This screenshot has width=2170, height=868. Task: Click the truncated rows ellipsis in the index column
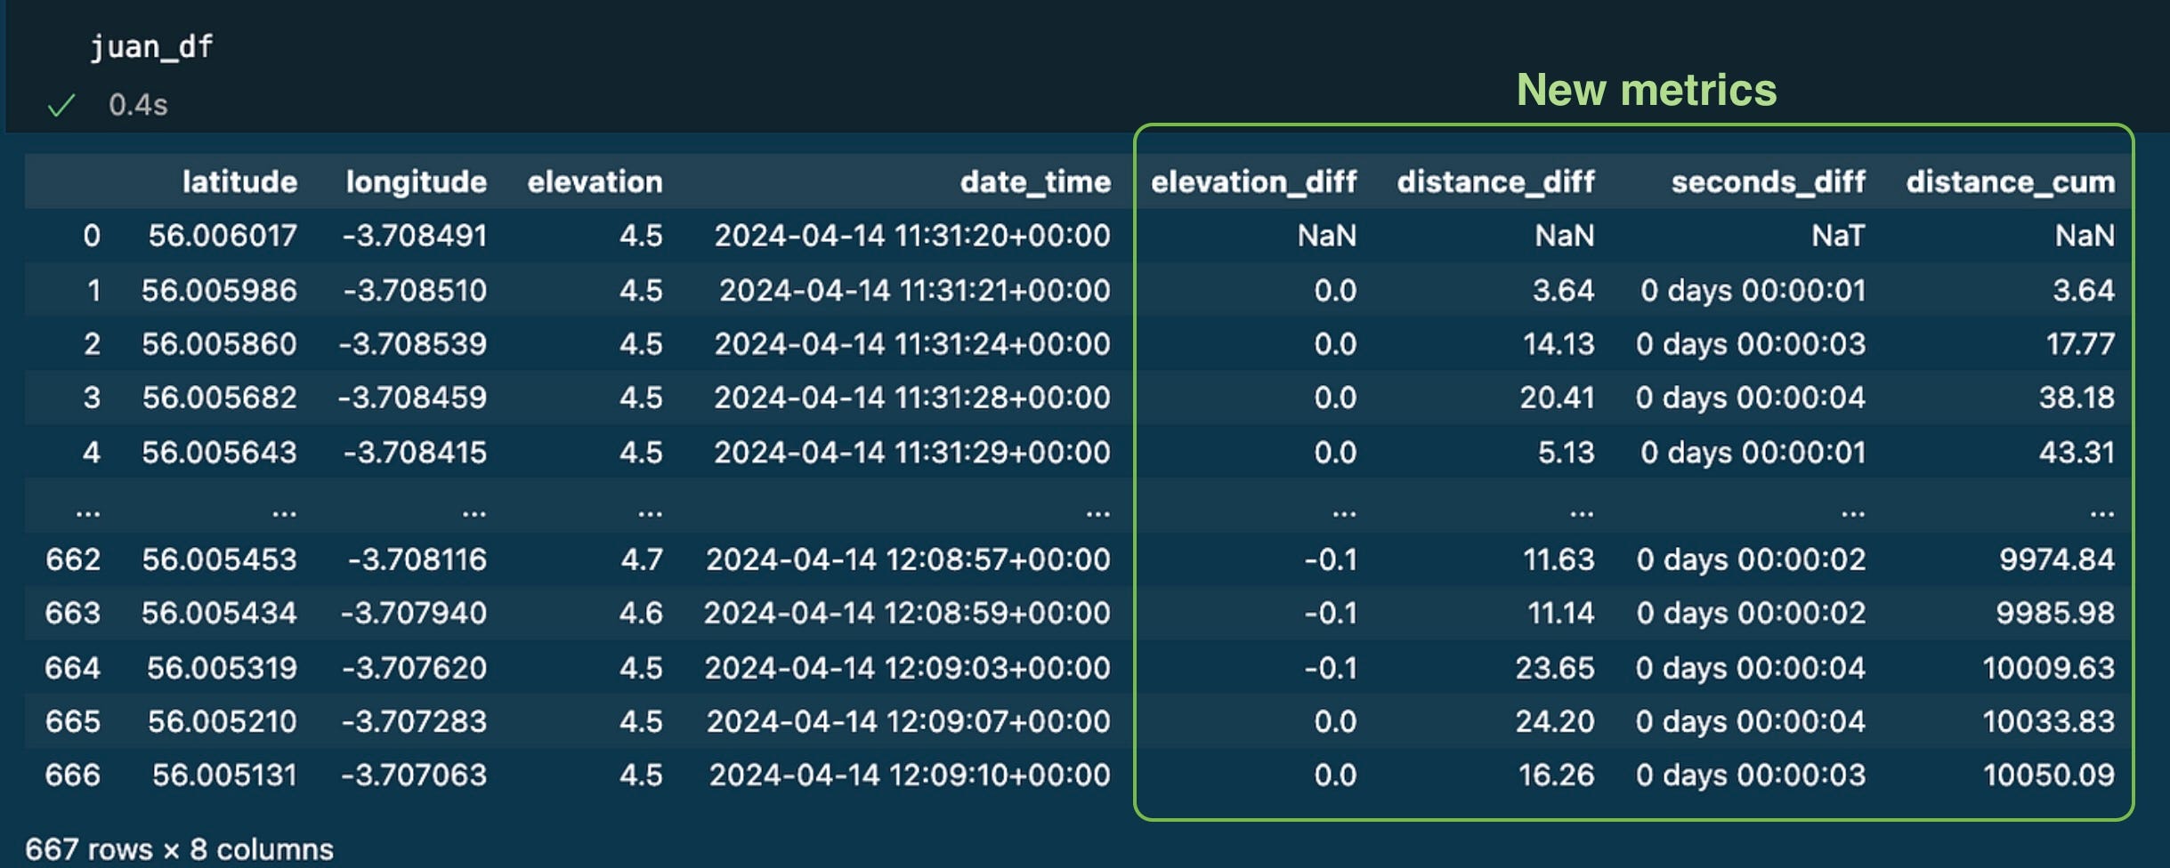87,510
